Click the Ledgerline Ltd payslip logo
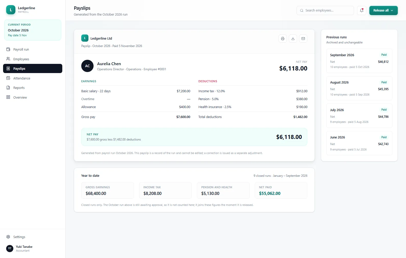 coord(85,38)
